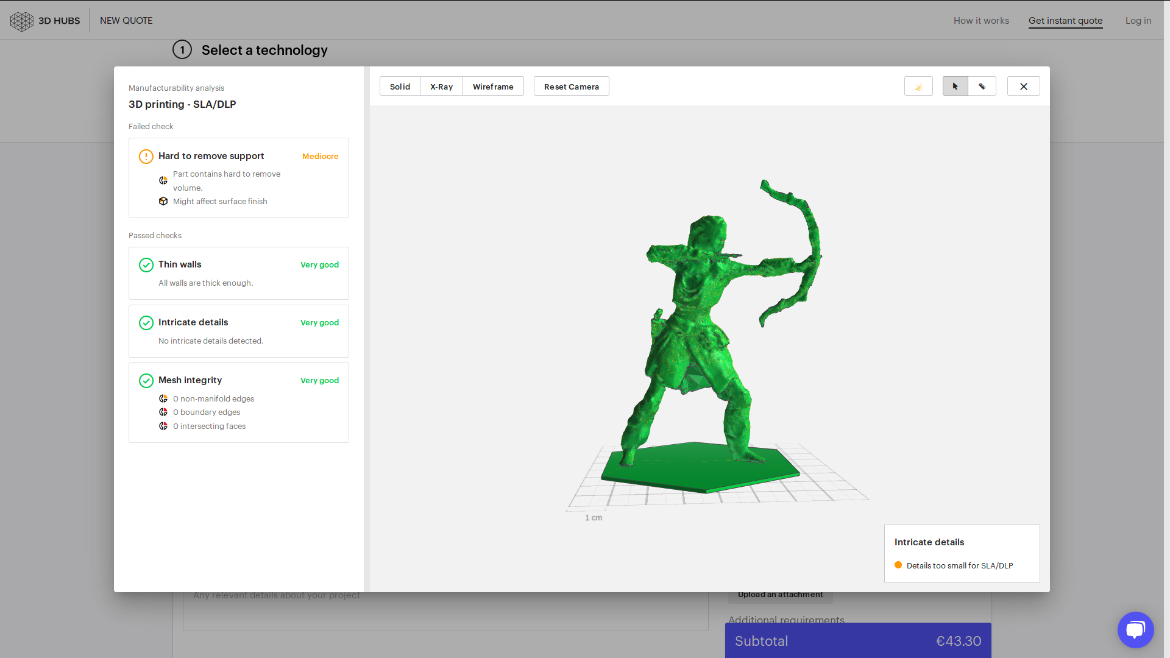Switch to X-Ray view mode
This screenshot has width=1170, height=658.
point(441,87)
